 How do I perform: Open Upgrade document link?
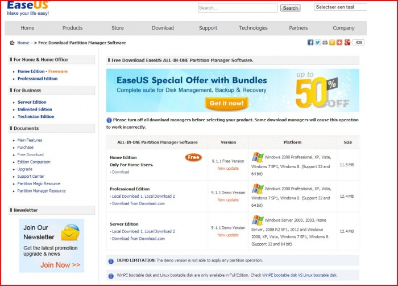click(x=25, y=169)
